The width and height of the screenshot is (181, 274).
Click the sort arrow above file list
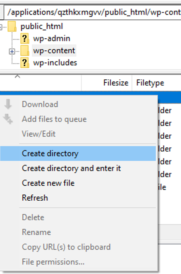(17, 76)
